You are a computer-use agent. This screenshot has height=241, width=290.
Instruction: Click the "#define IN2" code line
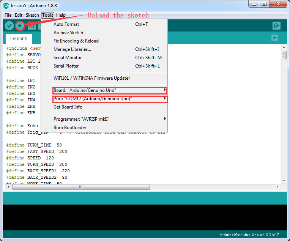pyautogui.click(x=21, y=87)
